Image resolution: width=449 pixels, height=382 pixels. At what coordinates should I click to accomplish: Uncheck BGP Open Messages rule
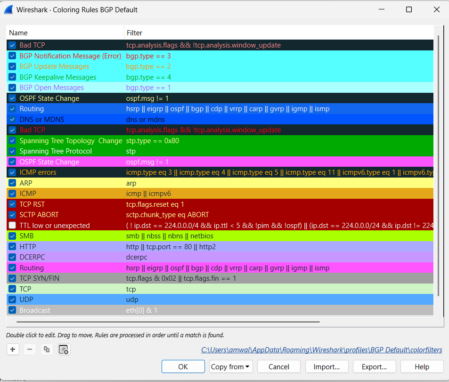click(x=12, y=88)
